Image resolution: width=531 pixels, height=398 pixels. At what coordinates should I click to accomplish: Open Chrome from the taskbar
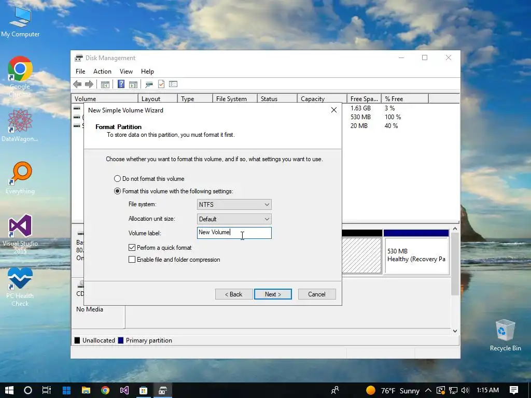(105, 390)
